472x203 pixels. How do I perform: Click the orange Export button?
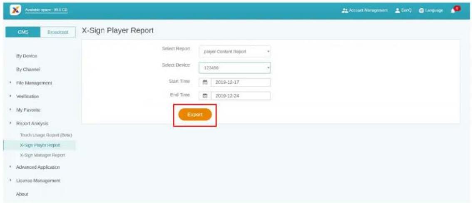pyautogui.click(x=195, y=115)
